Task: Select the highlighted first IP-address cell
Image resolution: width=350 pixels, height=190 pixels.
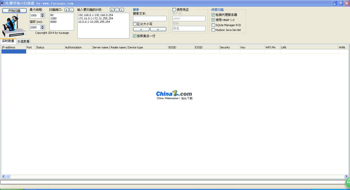Action: point(14,51)
